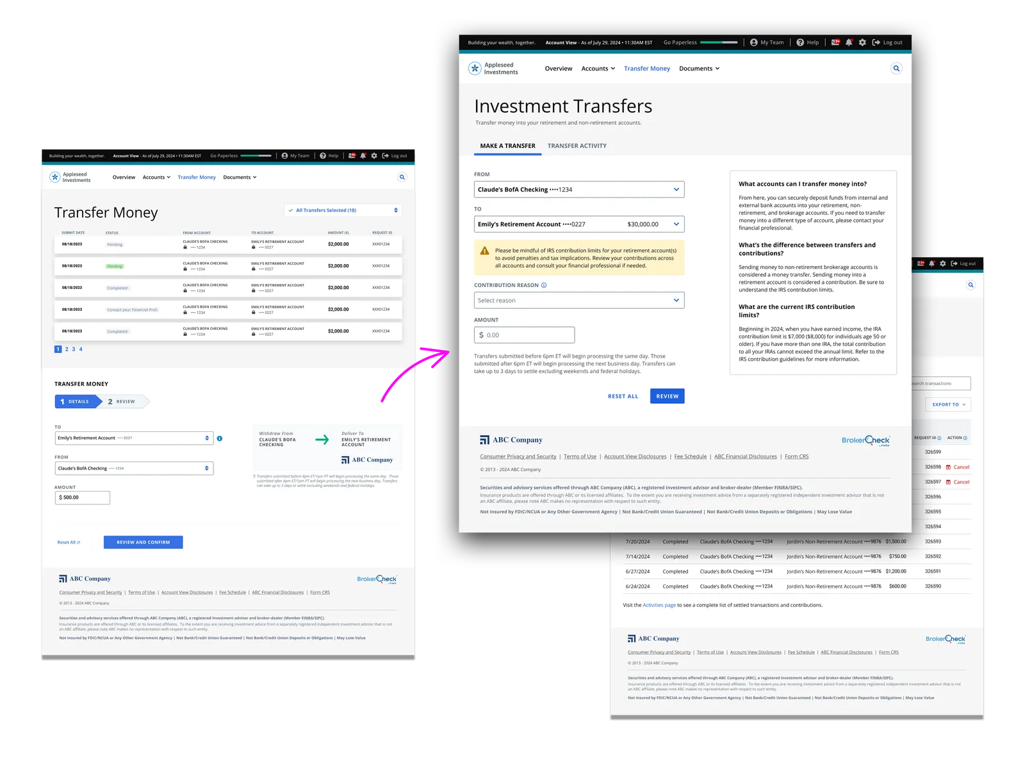Cancel request 326598 in background window
The image size is (1025, 769).
click(958, 467)
